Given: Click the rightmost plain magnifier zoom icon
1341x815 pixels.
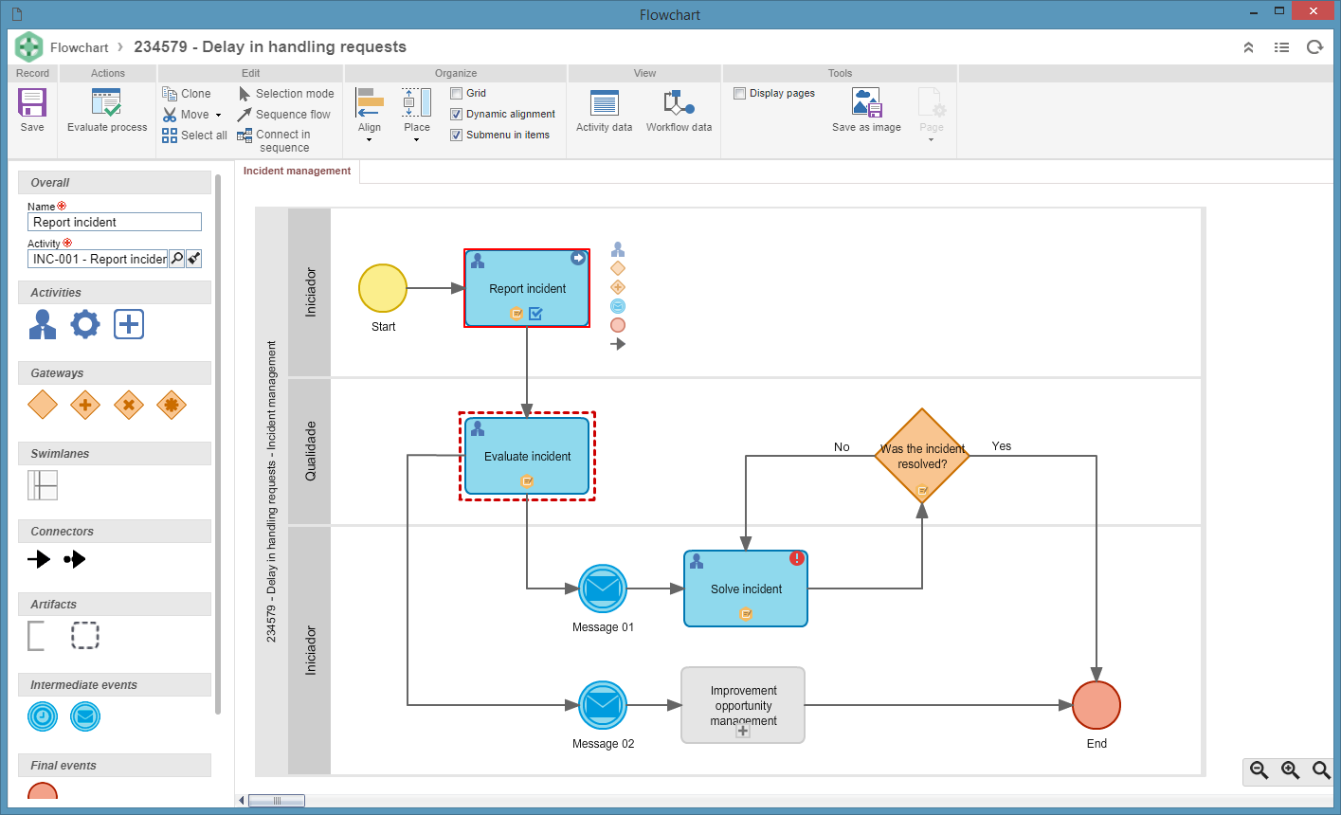Looking at the screenshot, I should coord(1321,770).
